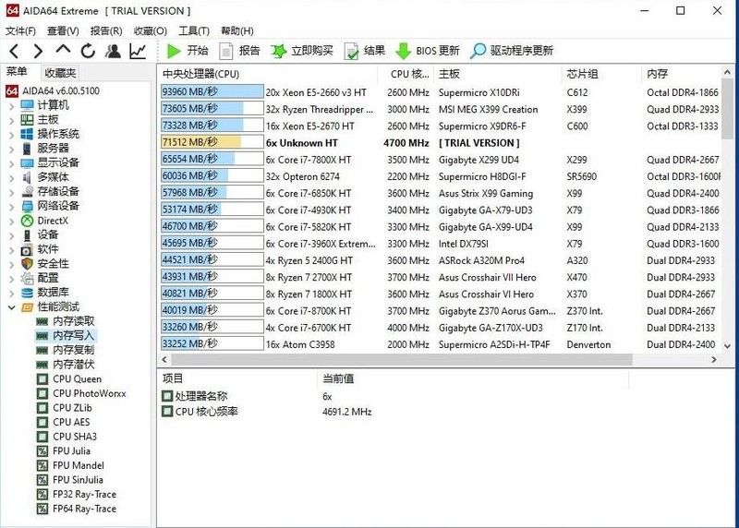Click the Forward navigation arrow

coord(39,51)
